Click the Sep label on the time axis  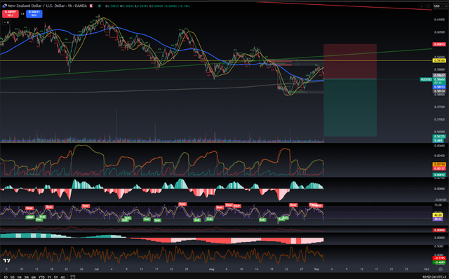coord(316,269)
